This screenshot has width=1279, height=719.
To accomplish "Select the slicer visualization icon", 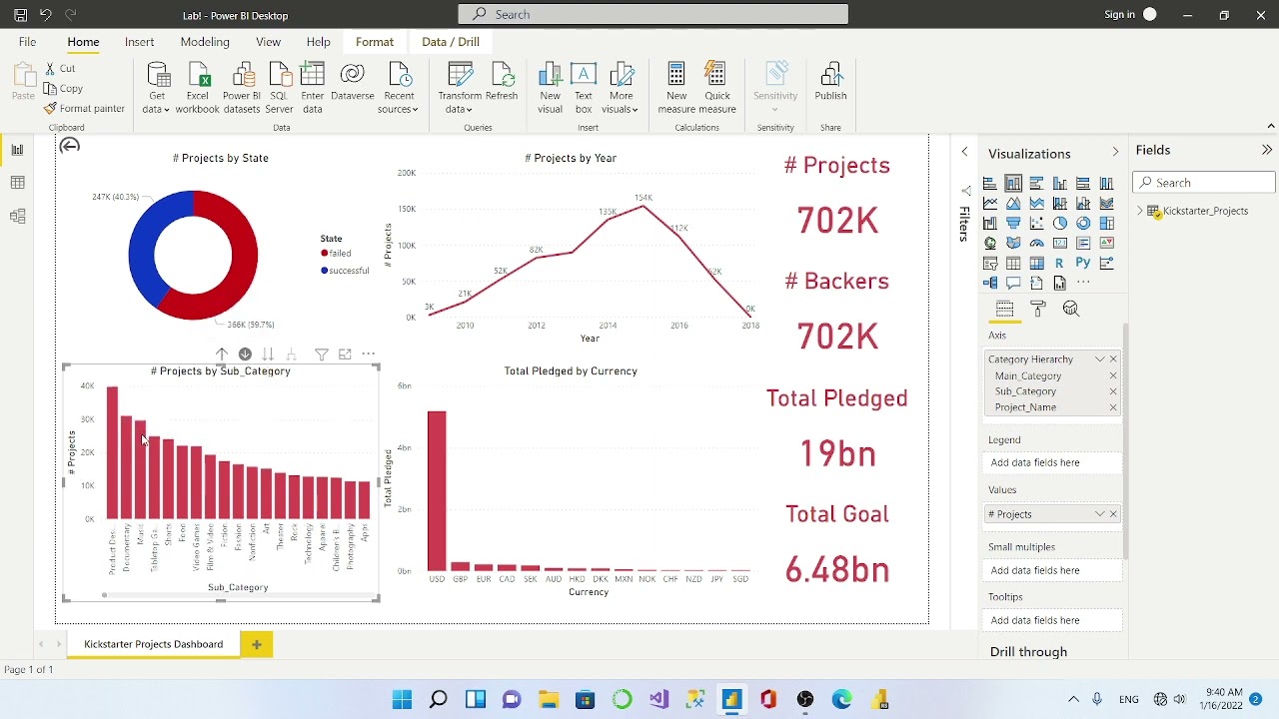I will [990, 264].
